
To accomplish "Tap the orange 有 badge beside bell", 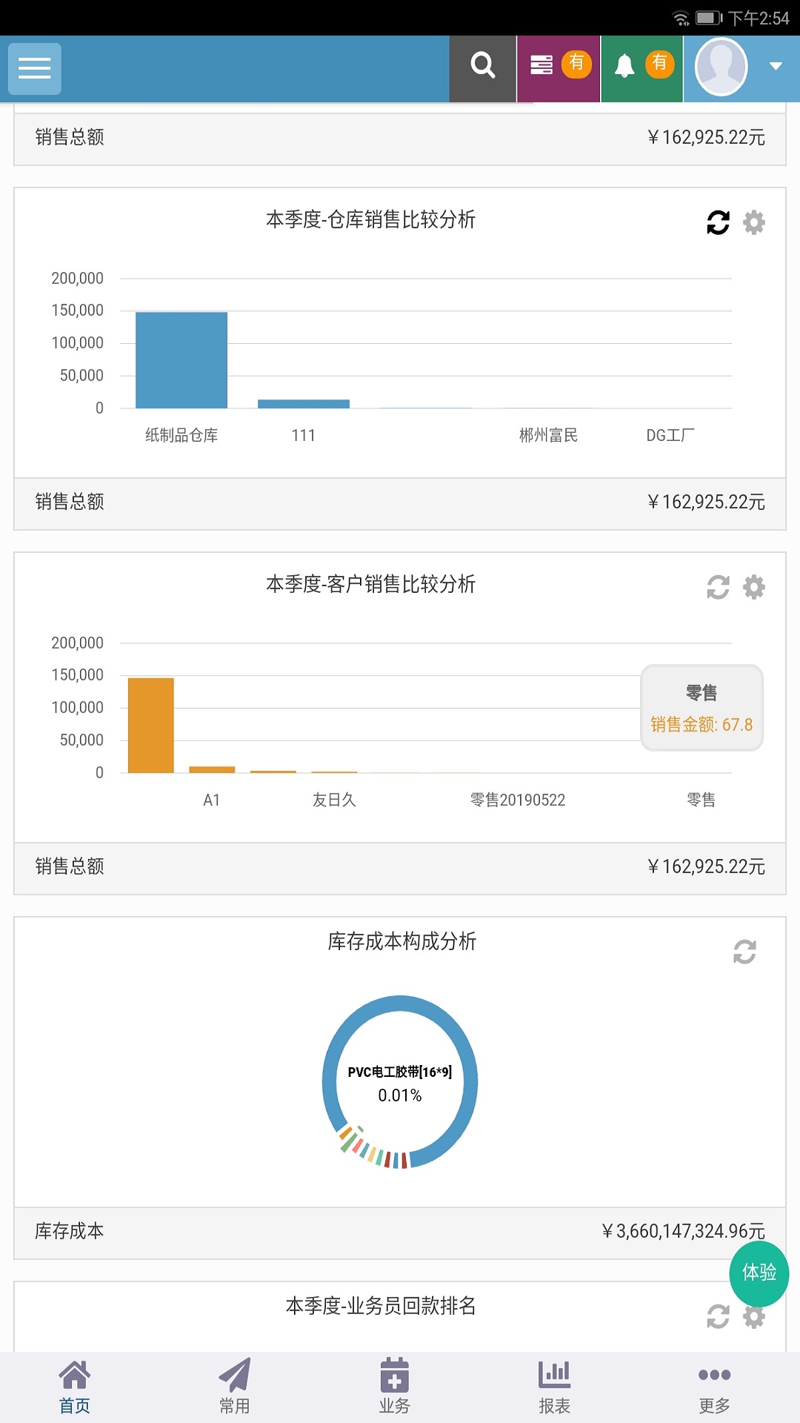I will coord(659,63).
